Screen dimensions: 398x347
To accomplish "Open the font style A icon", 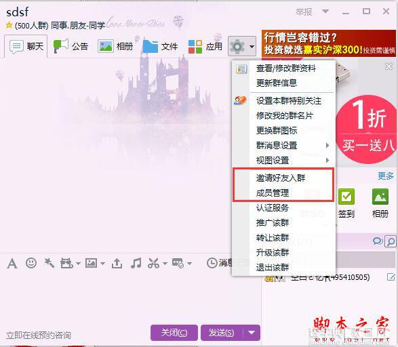I will click(12, 263).
